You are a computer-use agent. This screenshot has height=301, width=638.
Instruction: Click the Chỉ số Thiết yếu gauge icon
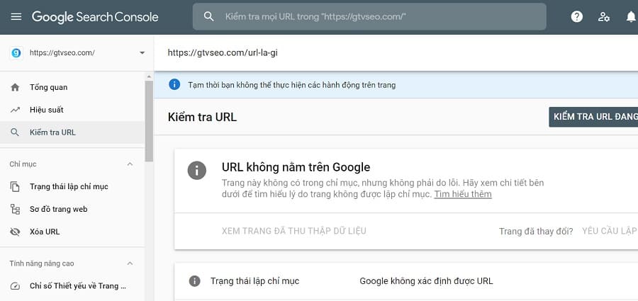click(x=15, y=286)
